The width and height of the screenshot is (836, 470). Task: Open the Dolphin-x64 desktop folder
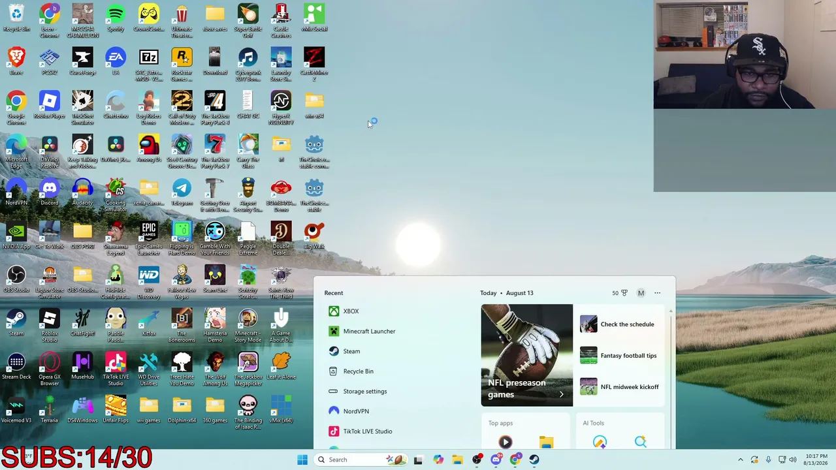[182, 411]
